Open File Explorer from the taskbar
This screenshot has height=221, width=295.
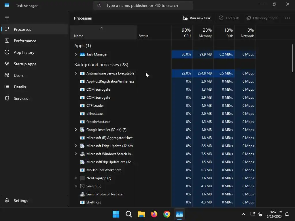click(x=141, y=214)
